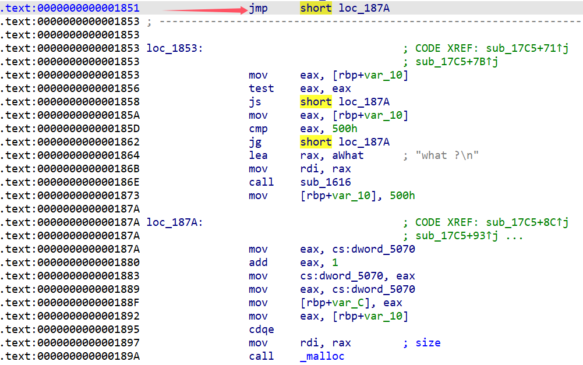This screenshot has width=583, height=365.
Task: Click the sub_1616 call target
Action: tap(326, 182)
